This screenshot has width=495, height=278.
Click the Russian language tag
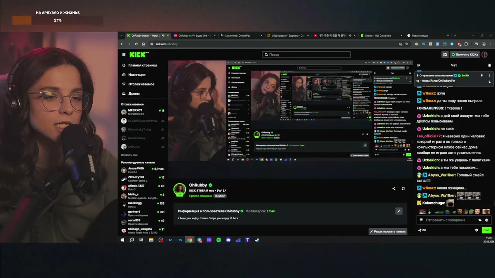pyautogui.click(x=220, y=196)
